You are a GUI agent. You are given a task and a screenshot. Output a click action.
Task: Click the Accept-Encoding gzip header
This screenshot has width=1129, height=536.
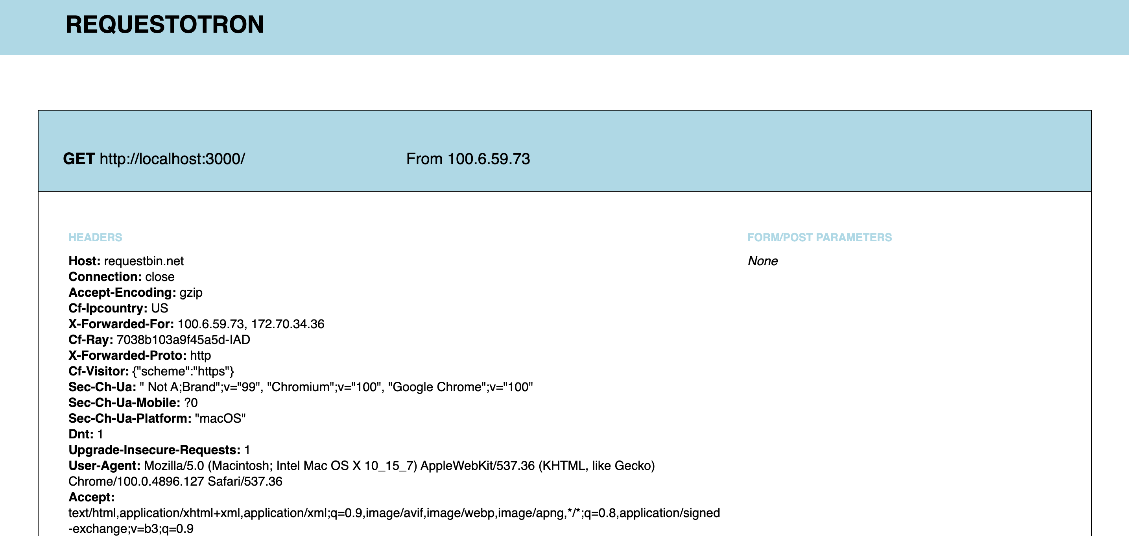(135, 292)
